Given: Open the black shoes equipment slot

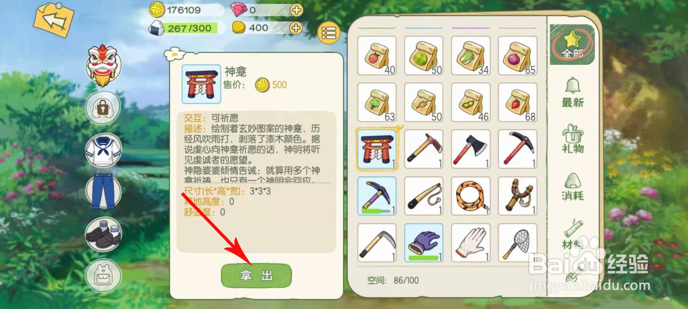Looking at the screenshot, I should pyautogui.click(x=103, y=234).
